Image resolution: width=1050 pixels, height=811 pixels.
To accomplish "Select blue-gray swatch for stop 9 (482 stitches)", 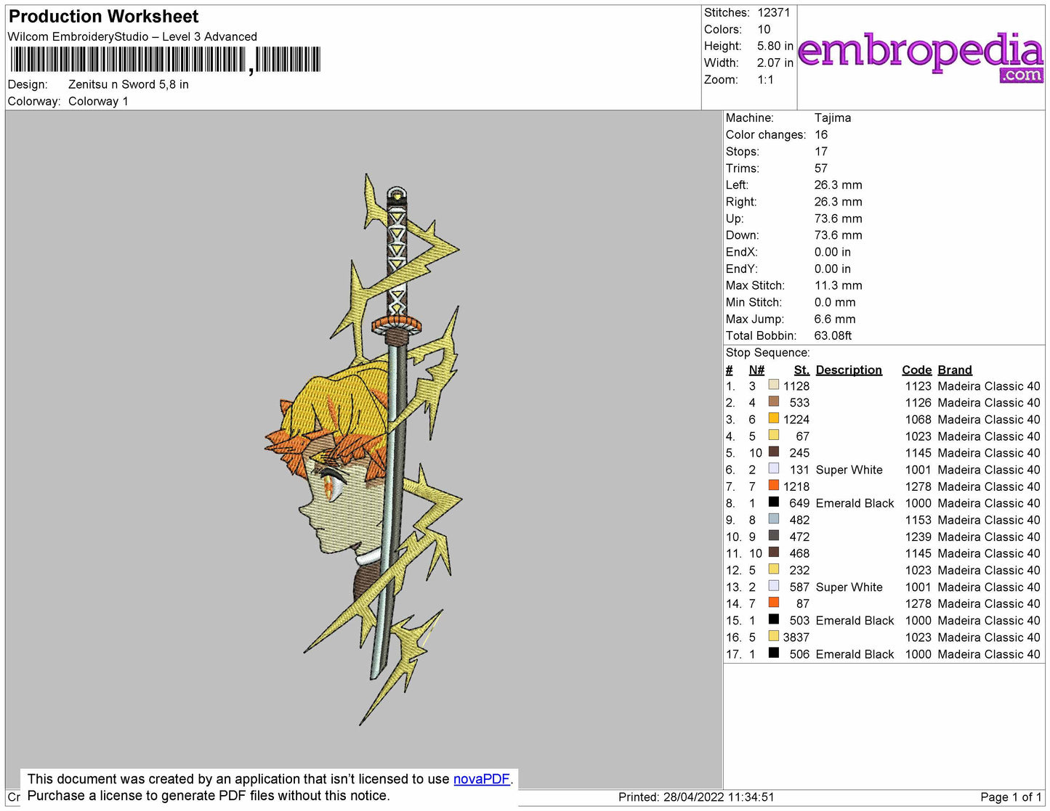I will (773, 518).
